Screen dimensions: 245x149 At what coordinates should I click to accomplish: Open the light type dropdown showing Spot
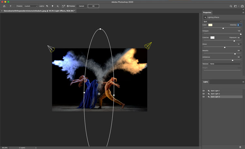[222, 21]
